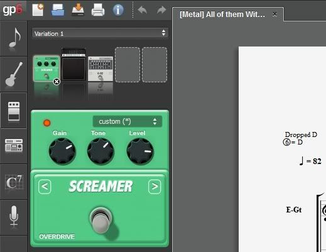
Task: Open the mastering rack panel
Action: pyautogui.click(x=14, y=145)
